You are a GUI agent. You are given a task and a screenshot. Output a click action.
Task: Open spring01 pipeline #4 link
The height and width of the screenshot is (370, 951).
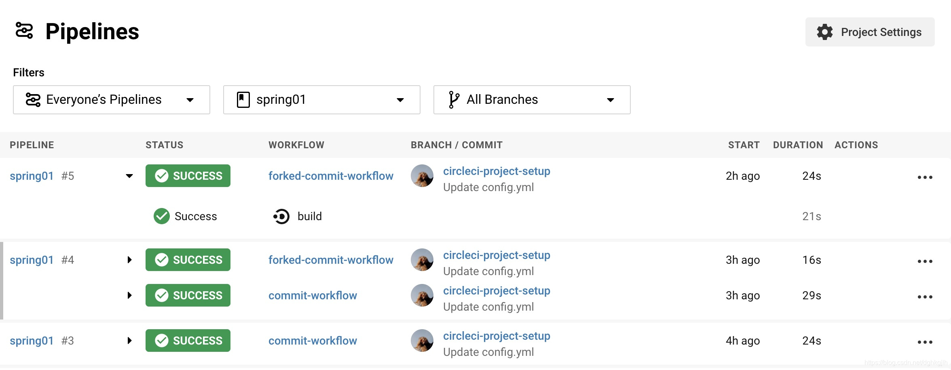click(x=32, y=260)
